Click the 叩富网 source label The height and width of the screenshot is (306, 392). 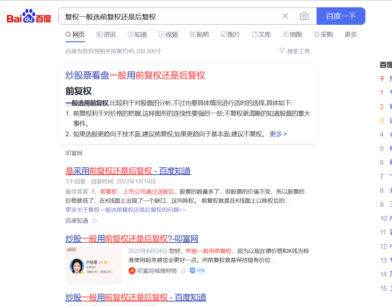pos(74,153)
